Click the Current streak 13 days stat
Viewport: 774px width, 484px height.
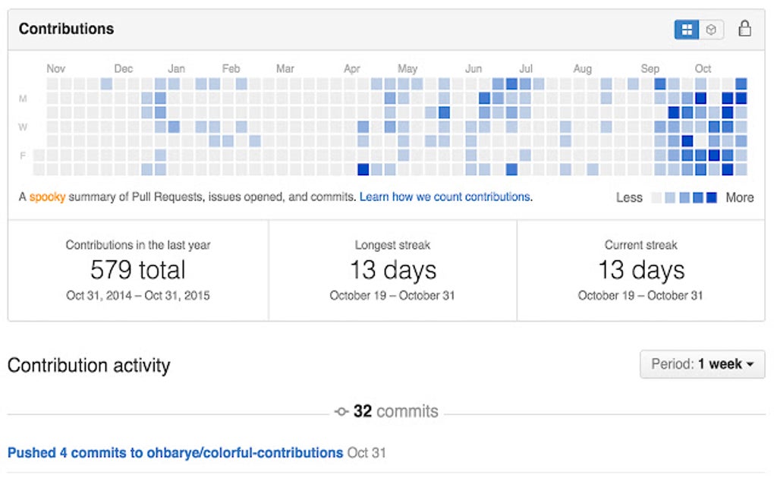pyautogui.click(x=641, y=269)
